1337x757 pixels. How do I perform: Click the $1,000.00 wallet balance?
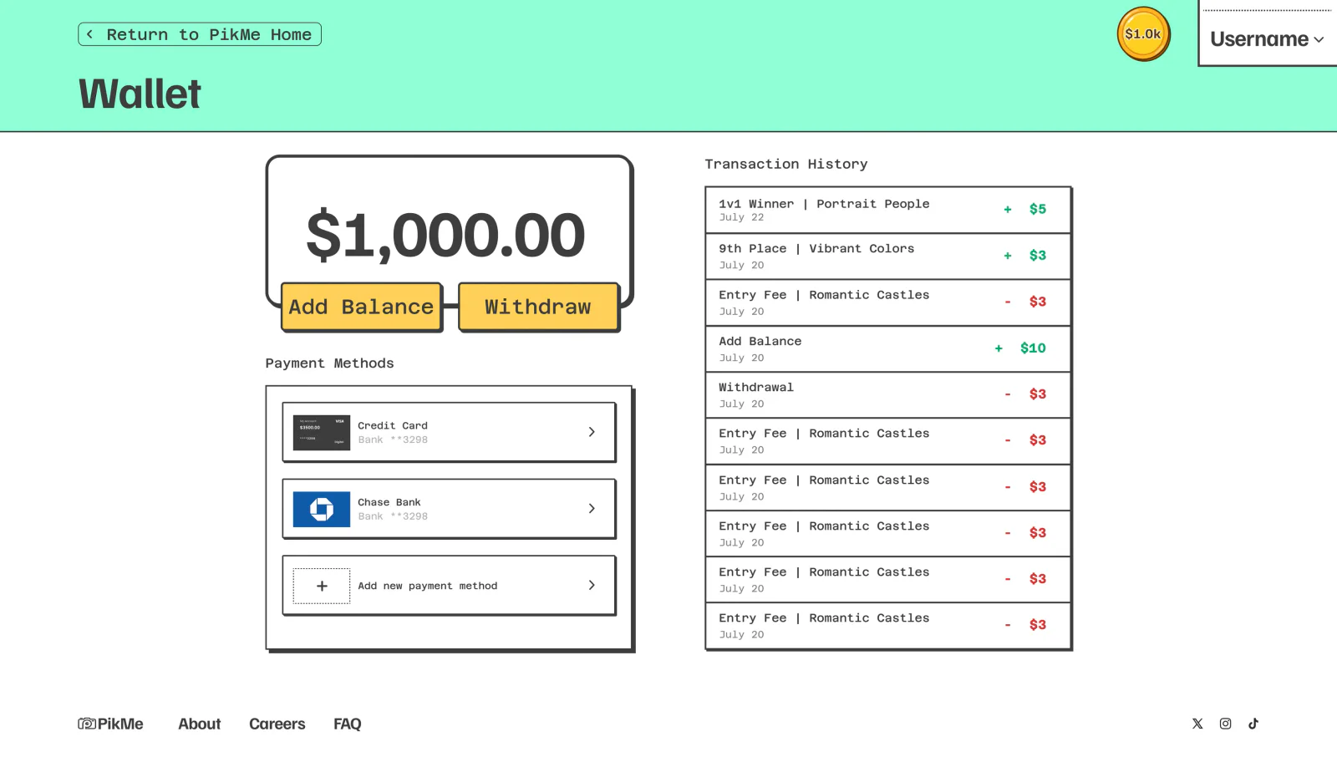coord(445,235)
